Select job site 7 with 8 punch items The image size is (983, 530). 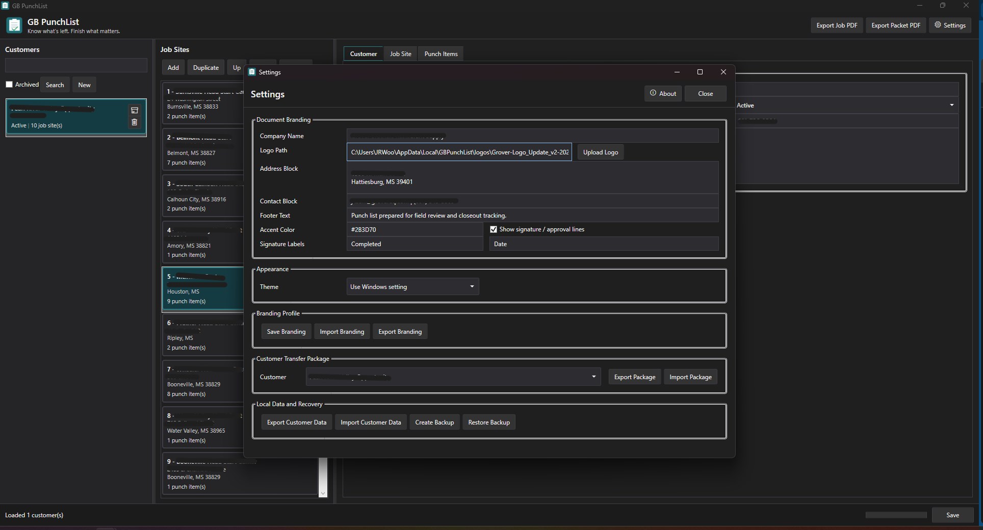[203, 382]
